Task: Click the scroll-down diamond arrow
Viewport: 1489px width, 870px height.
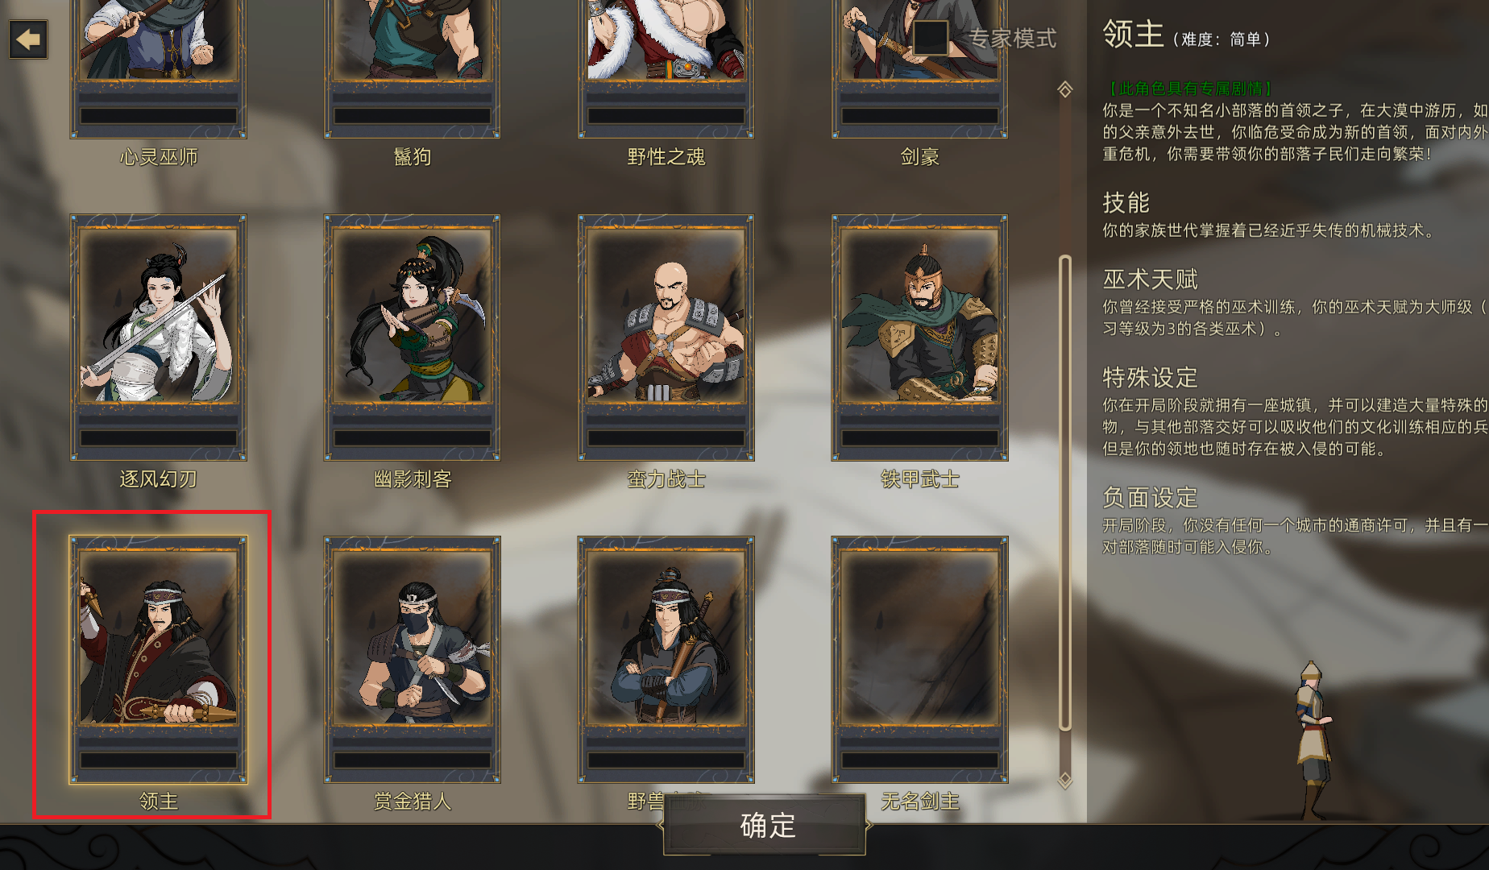Action: [x=1065, y=780]
